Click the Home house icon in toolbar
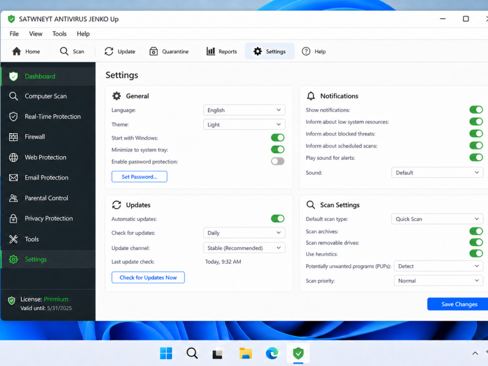Viewport: 488px width, 366px height. (16, 51)
